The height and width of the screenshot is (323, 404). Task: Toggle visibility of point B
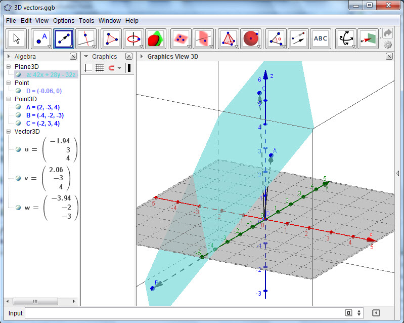18,115
